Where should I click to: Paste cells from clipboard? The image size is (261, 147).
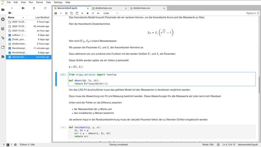(x=77, y=13)
